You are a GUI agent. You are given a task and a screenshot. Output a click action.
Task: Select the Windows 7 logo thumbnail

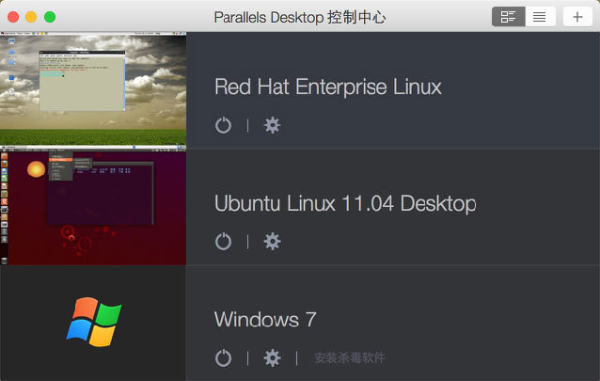coord(93,323)
